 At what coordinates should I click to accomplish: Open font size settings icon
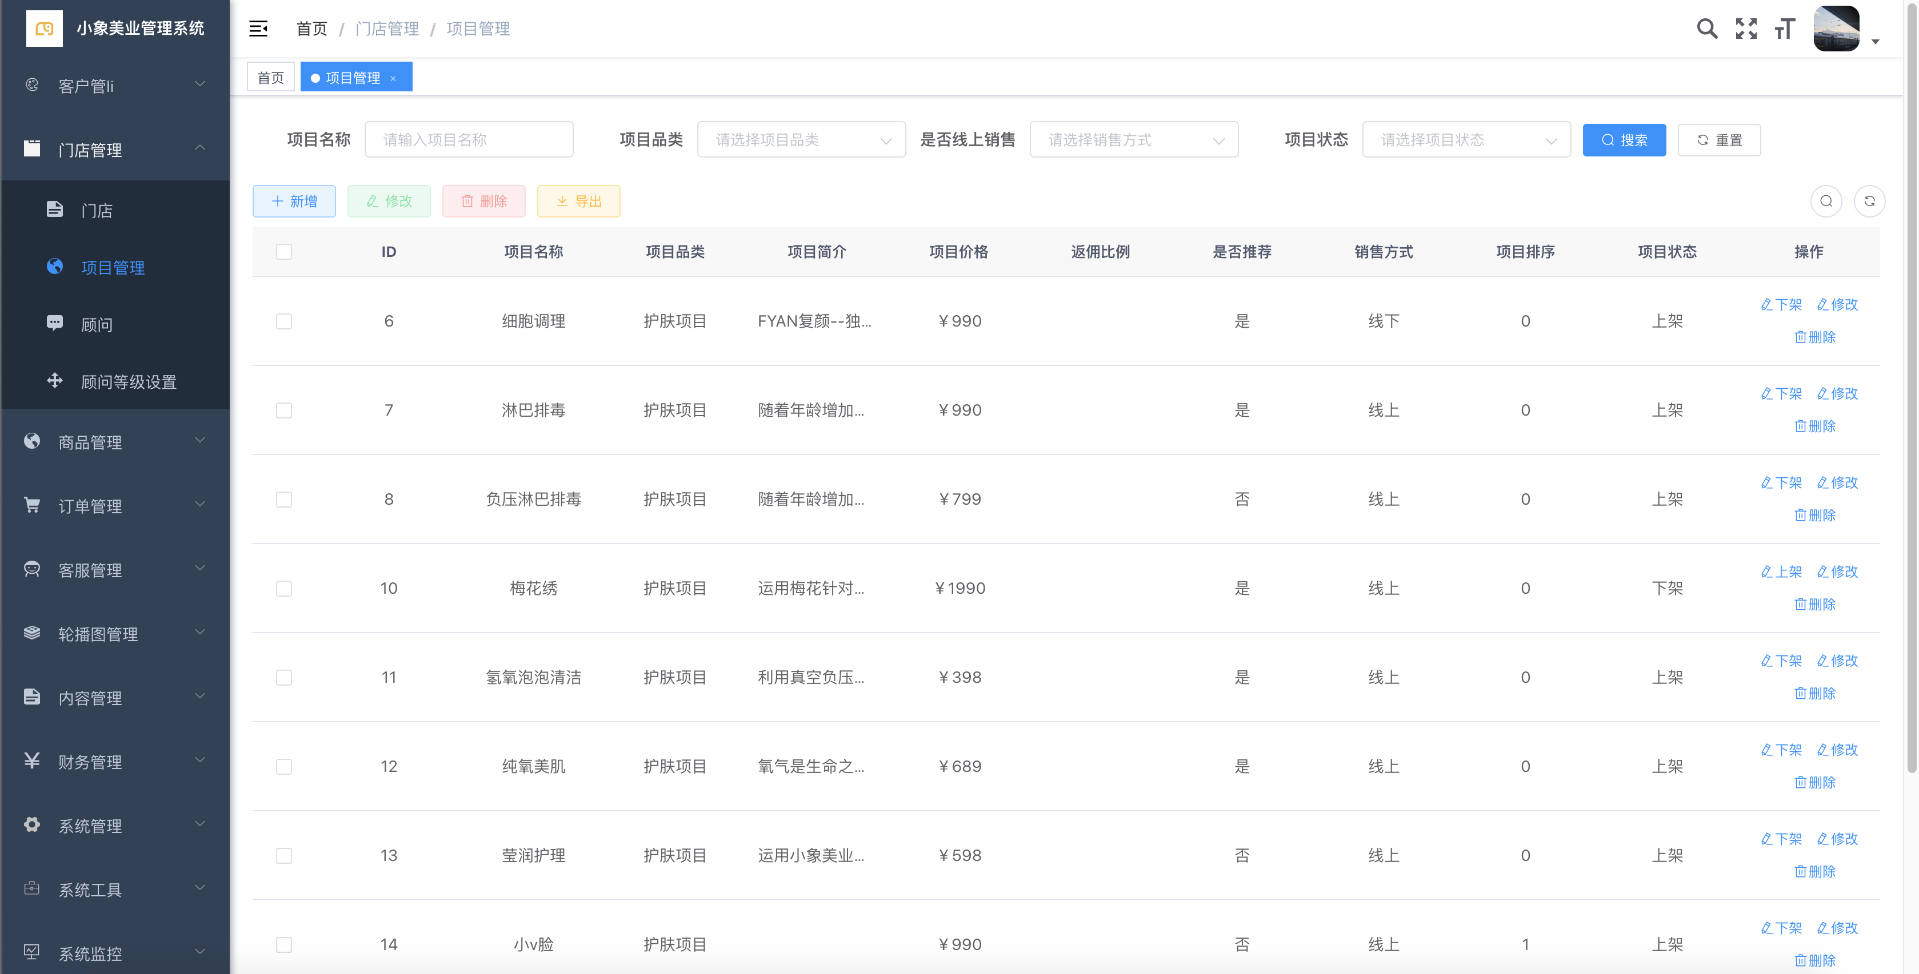pos(1784,29)
